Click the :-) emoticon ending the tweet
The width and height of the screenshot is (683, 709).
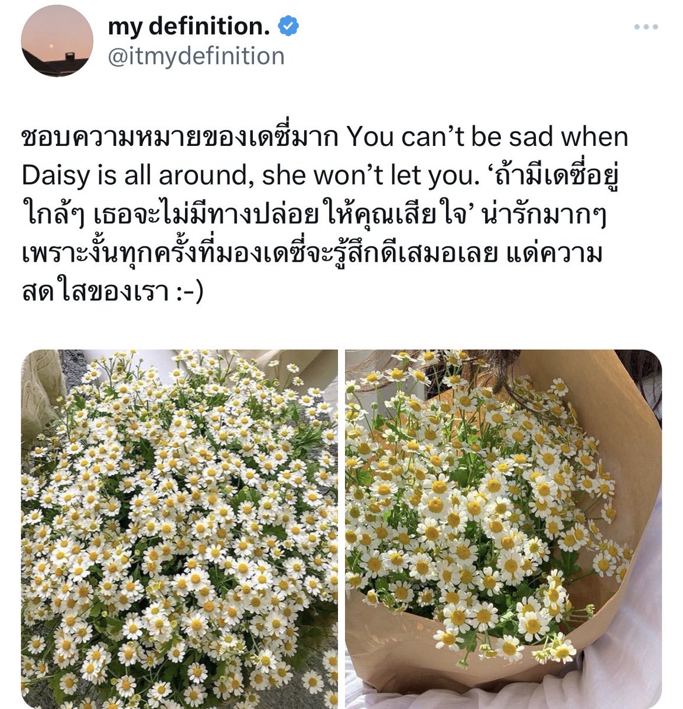(189, 294)
